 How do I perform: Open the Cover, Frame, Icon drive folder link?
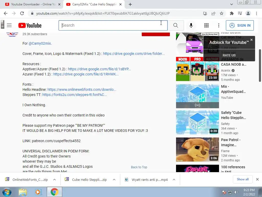coord(134,54)
